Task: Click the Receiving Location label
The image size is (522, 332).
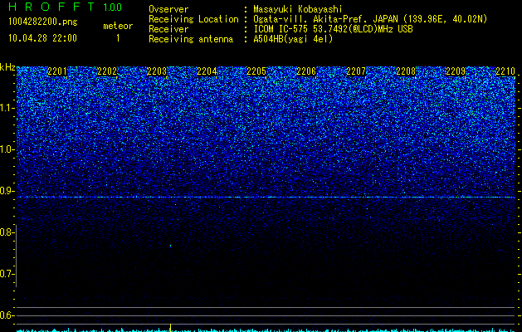Action: (193, 19)
